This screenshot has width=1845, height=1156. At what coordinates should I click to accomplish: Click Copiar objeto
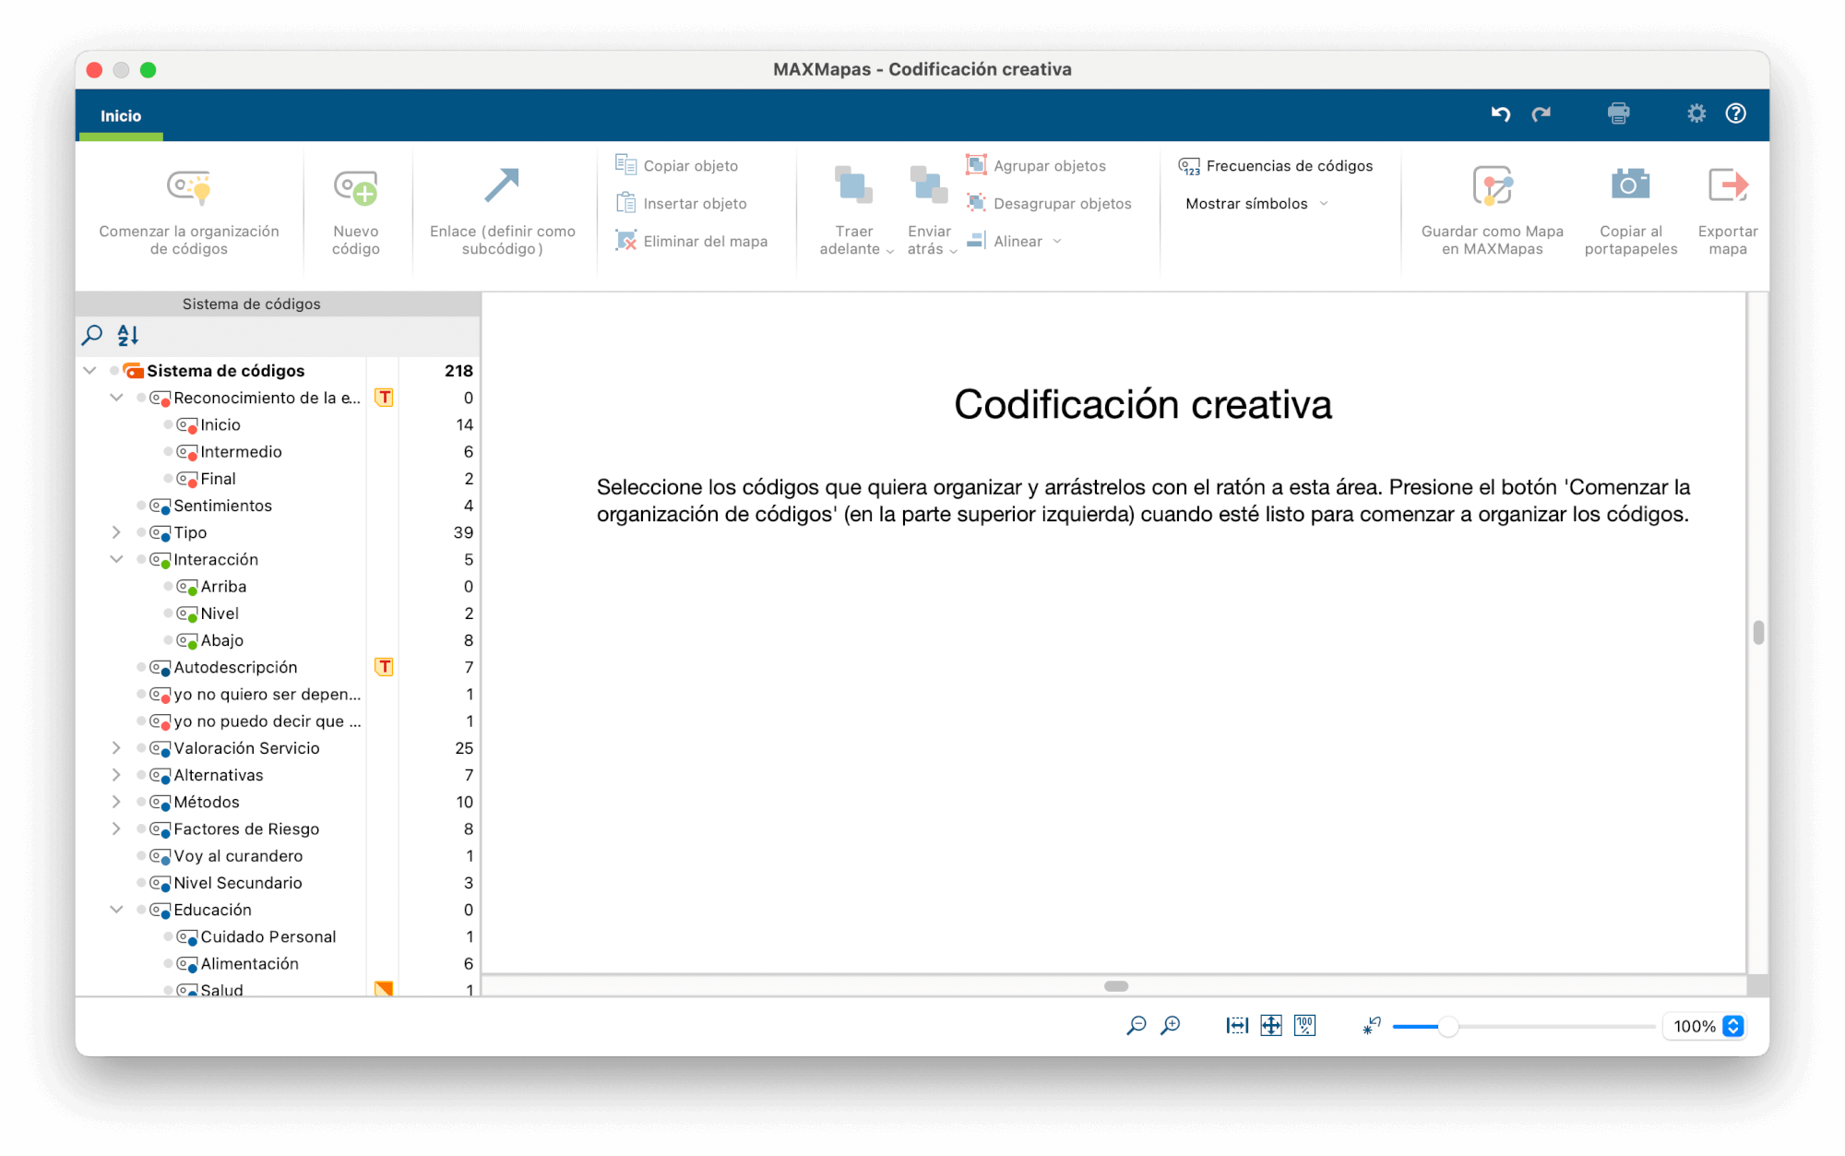pyautogui.click(x=677, y=165)
